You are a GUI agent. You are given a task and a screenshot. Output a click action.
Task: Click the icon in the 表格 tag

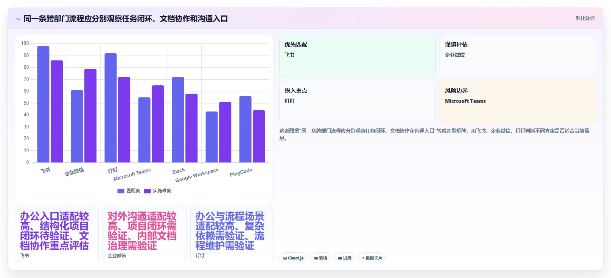(x=316, y=258)
